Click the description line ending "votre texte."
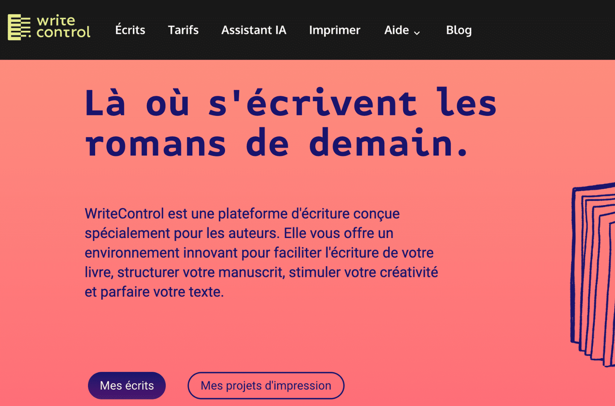Viewport: 615px width, 406px height. [154, 292]
